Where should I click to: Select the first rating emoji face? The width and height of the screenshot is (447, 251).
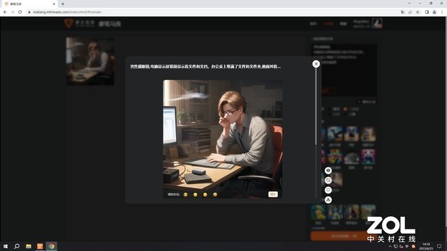coord(186,195)
